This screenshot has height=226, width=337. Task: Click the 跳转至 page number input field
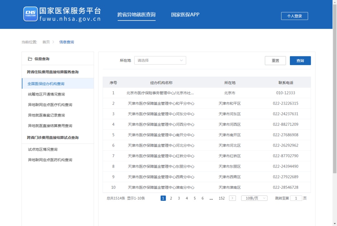[x=296, y=198]
